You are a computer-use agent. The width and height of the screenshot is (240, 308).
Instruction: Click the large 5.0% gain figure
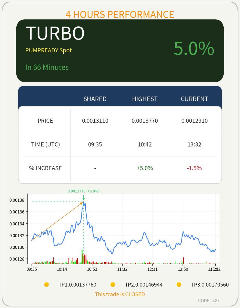pyautogui.click(x=194, y=48)
